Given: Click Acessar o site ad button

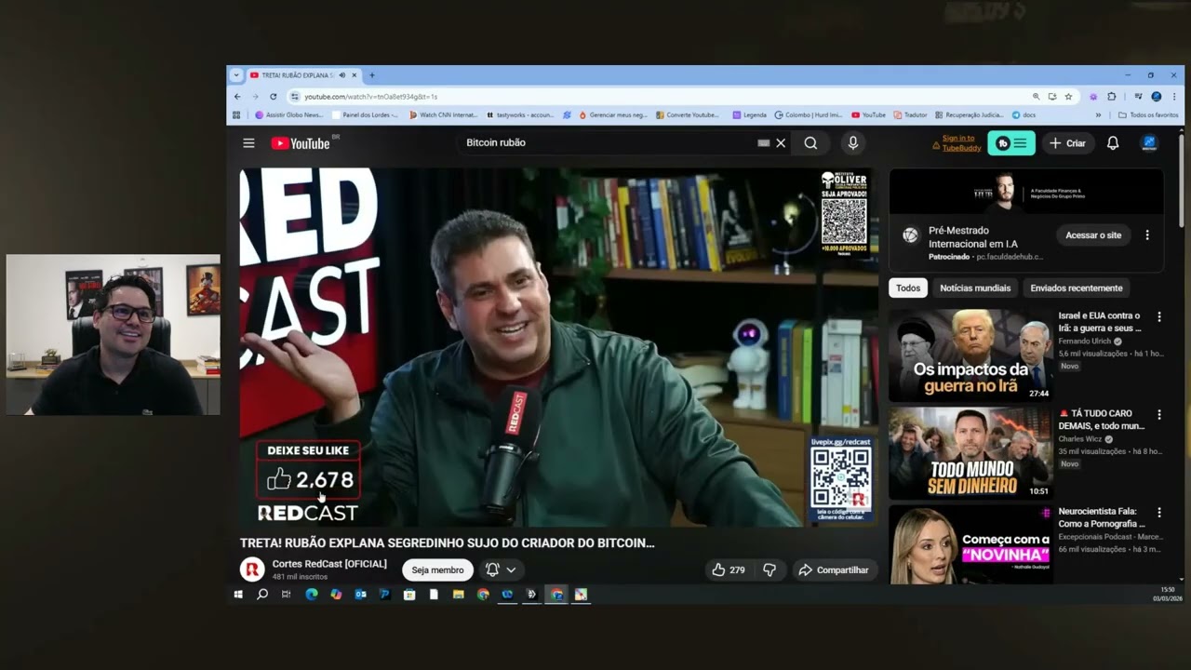Looking at the screenshot, I should point(1093,235).
